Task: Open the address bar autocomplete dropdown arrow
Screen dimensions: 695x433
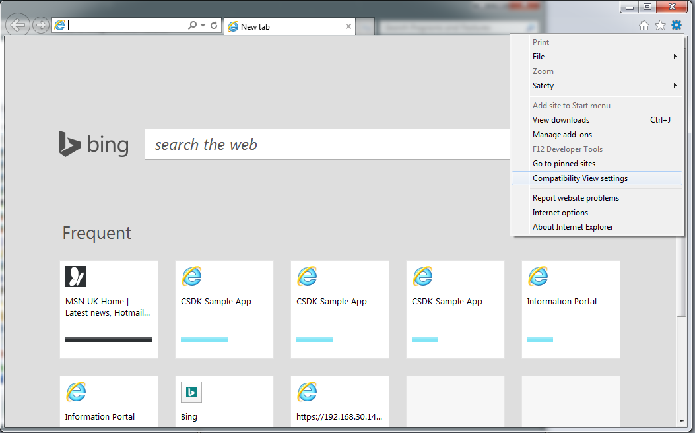Action: 203,25
